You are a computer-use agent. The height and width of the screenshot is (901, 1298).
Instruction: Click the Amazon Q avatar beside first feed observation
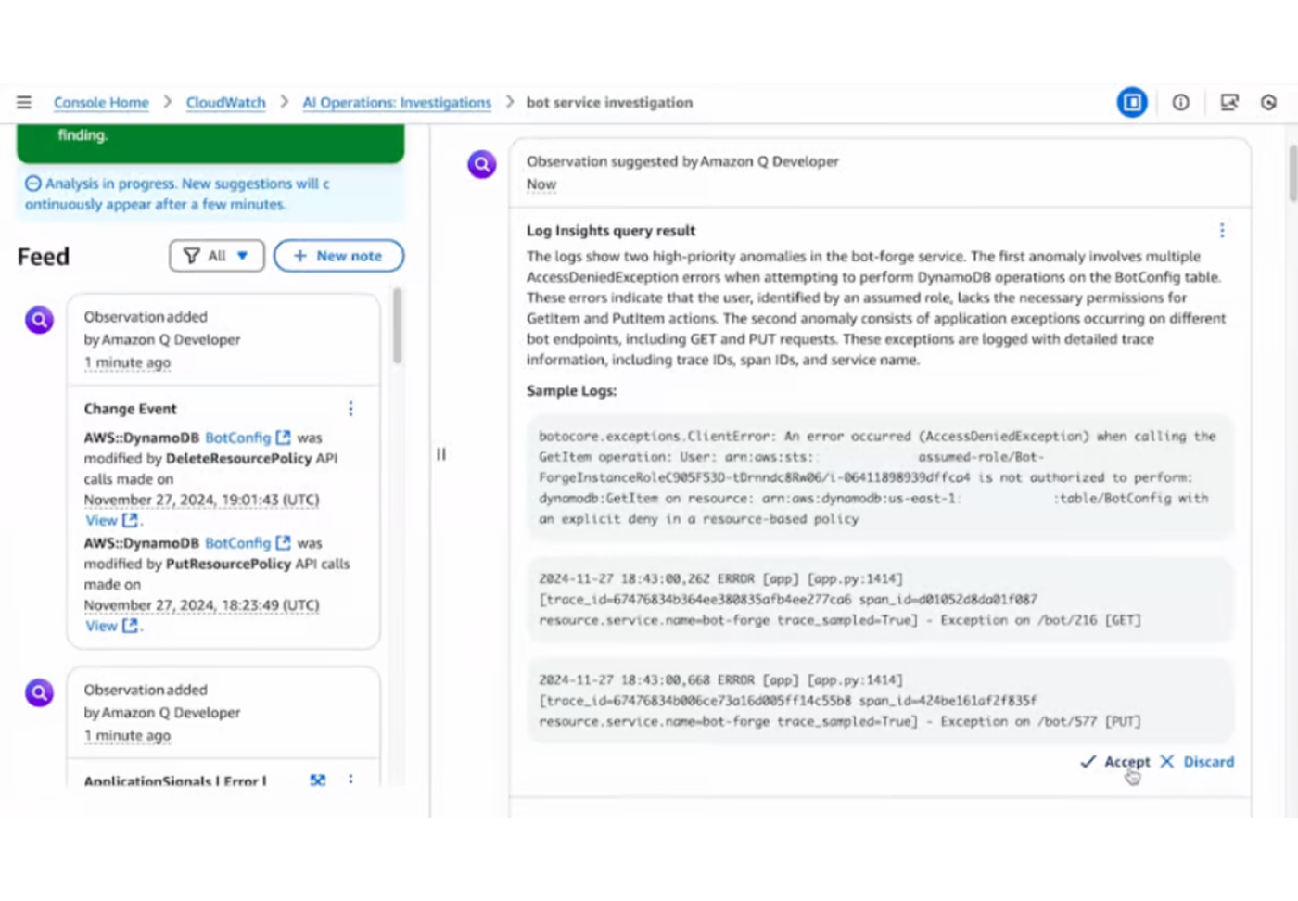tap(39, 320)
